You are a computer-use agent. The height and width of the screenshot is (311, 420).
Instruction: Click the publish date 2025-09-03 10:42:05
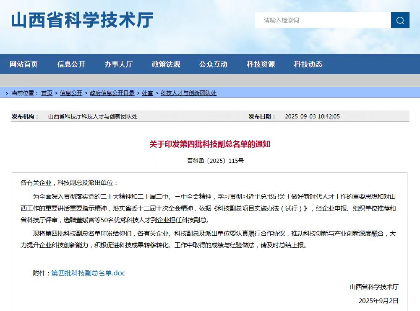point(312,116)
